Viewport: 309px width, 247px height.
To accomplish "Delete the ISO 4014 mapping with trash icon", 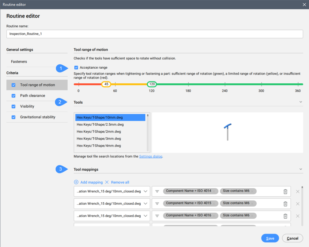I will (x=285, y=192).
